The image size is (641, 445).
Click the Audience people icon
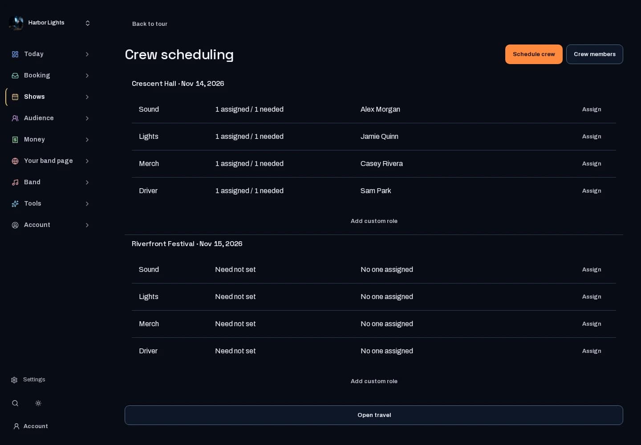click(x=15, y=118)
